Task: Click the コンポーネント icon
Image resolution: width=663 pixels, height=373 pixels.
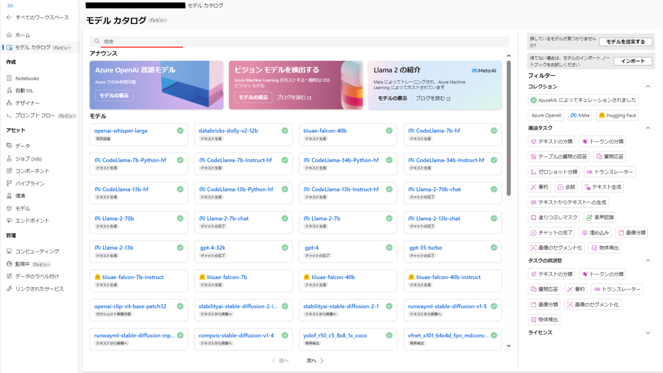Action: point(9,171)
